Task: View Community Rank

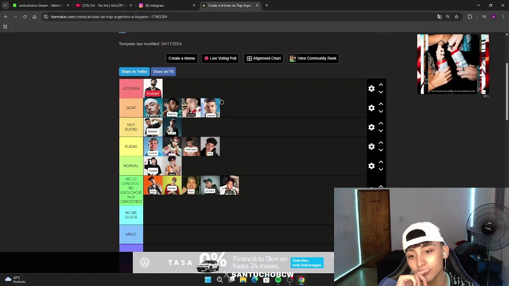Action: [313, 58]
